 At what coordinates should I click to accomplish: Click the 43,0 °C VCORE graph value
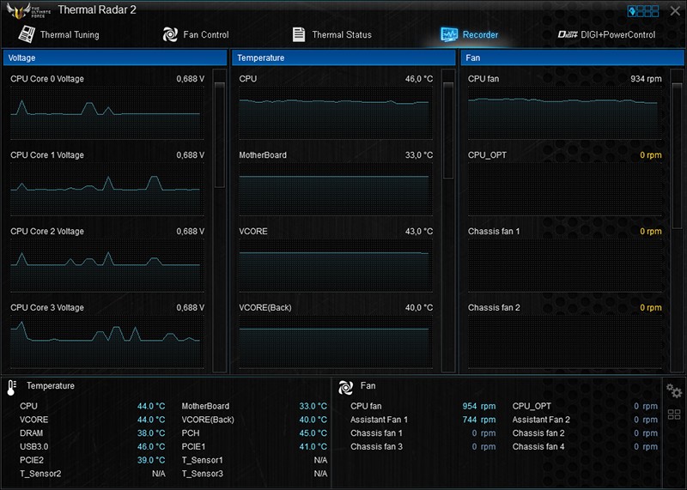coord(419,231)
